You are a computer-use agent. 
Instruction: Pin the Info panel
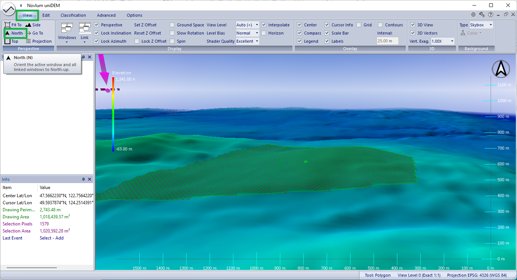click(84, 179)
